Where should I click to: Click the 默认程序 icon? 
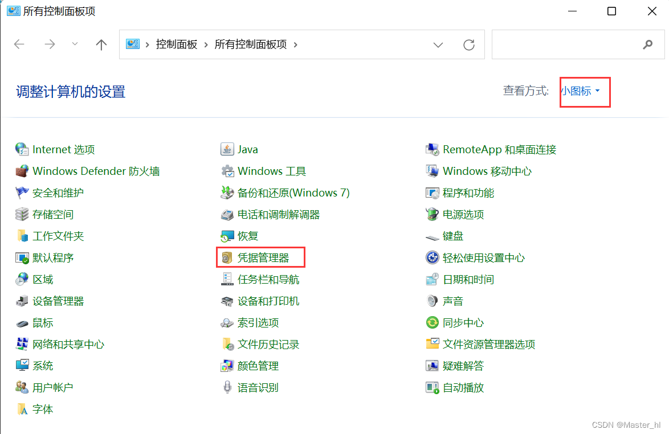(x=22, y=257)
